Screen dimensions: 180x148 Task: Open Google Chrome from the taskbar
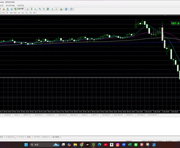(x=81, y=144)
